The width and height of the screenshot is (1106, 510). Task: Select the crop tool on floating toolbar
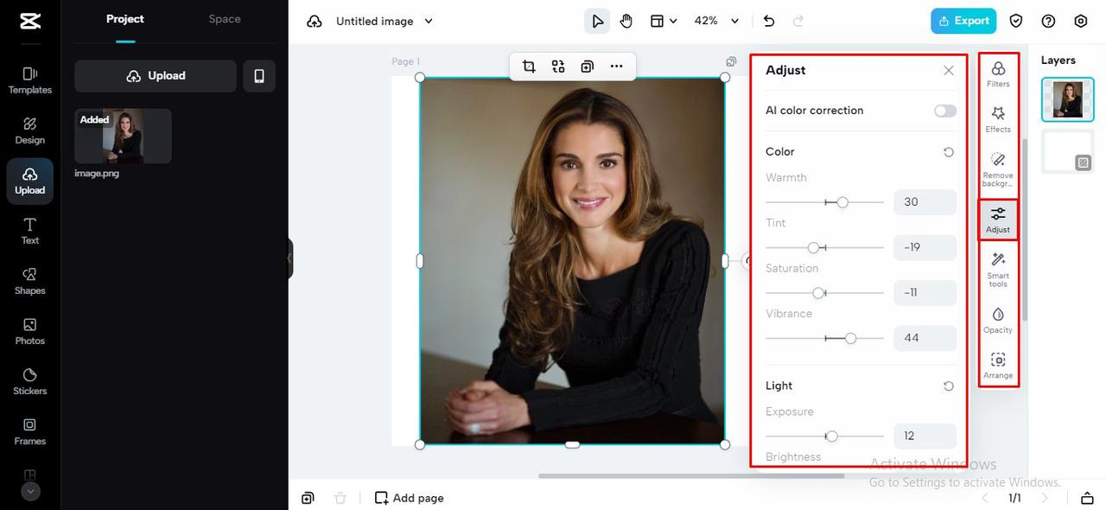pos(529,67)
